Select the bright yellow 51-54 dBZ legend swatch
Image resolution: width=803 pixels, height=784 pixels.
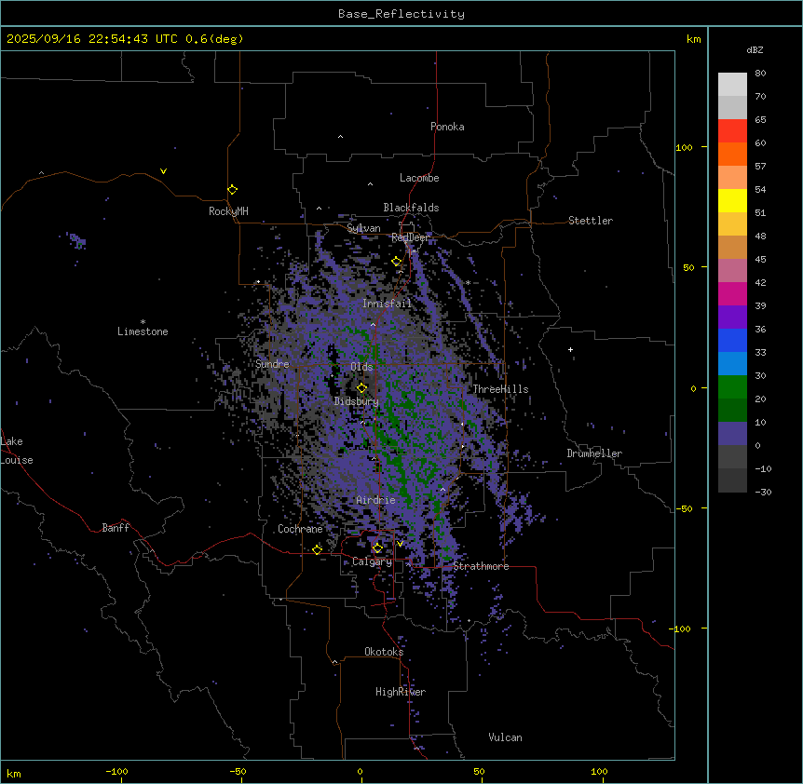click(x=732, y=201)
